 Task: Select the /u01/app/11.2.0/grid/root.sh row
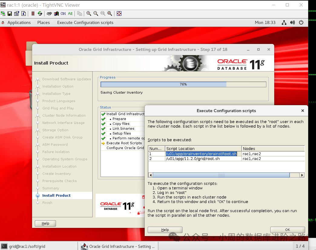226,158
